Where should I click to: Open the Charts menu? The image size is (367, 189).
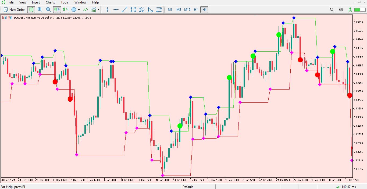pyautogui.click(x=50, y=2)
